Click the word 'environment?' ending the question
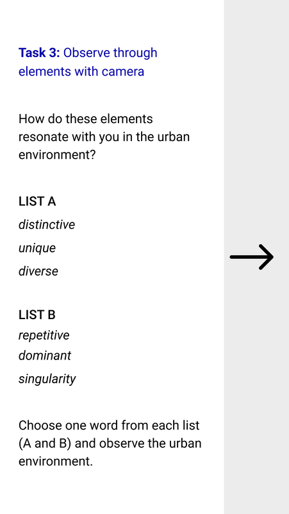This screenshot has width=289, height=514. 56,154
